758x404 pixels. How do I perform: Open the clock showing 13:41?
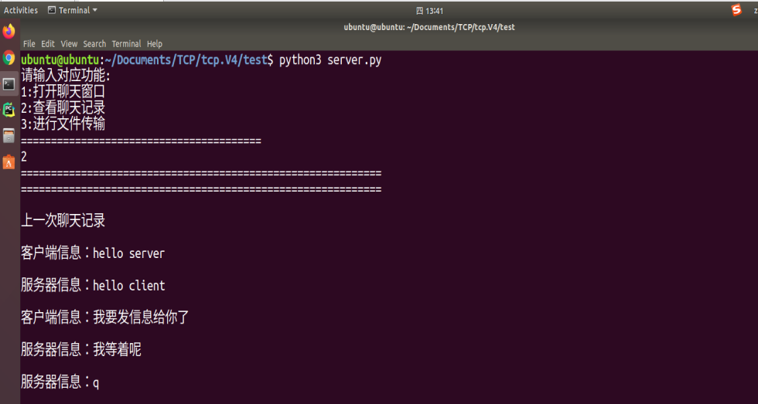[430, 11]
